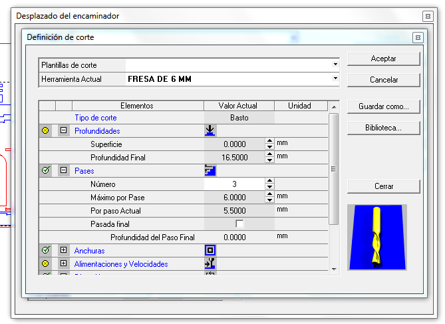Collapse the Profundidades section
Screen dimensions: 445x324
[64, 130]
